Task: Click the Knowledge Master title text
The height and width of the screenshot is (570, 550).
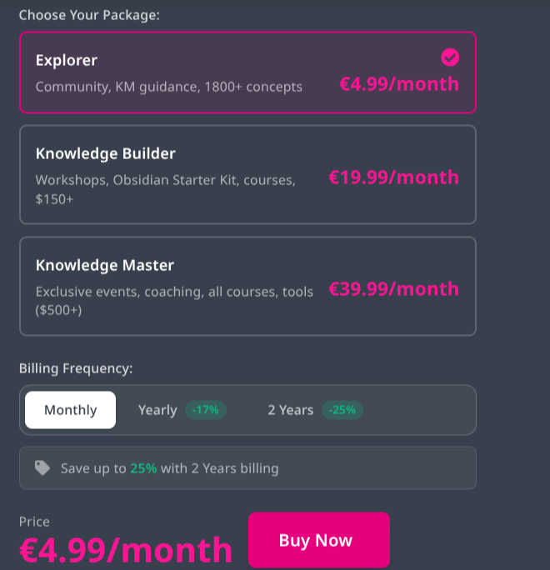Action: 105,265
